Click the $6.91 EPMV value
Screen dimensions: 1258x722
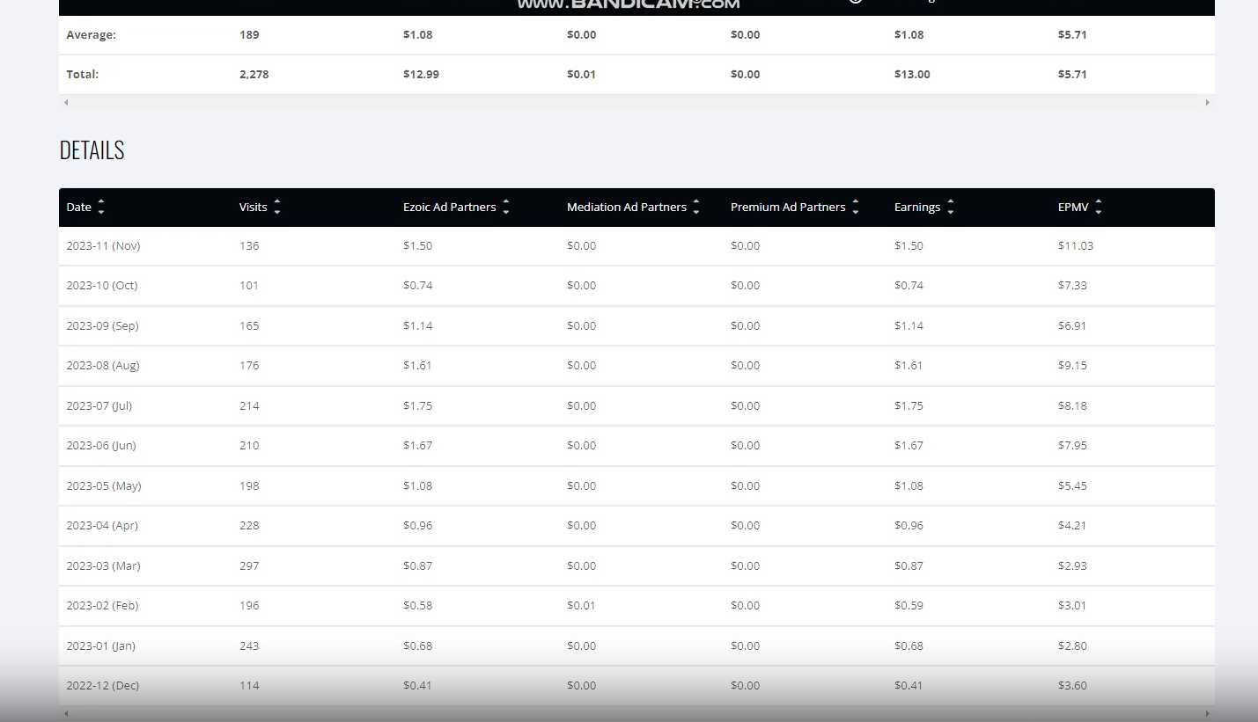click(x=1072, y=326)
